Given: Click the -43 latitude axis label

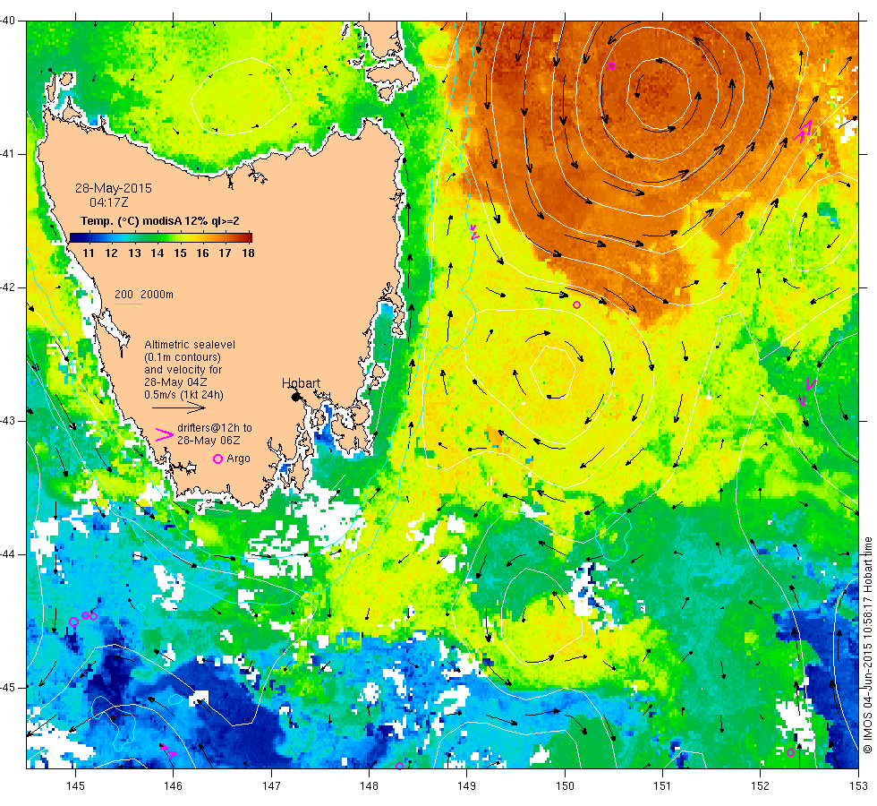Looking at the screenshot, I should (x=8, y=421).
